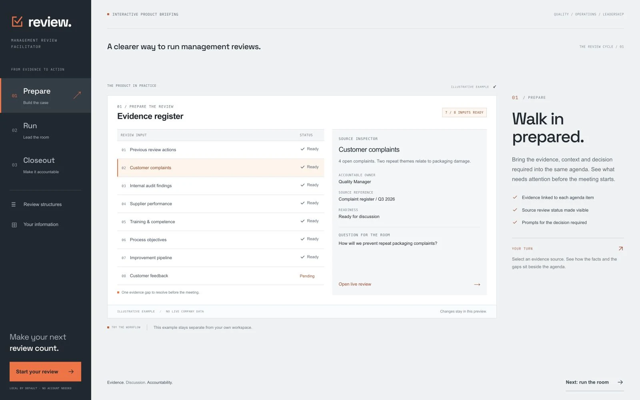Click the arrow icon on the Prepare step
640x400 pixels.
point(77,95)
